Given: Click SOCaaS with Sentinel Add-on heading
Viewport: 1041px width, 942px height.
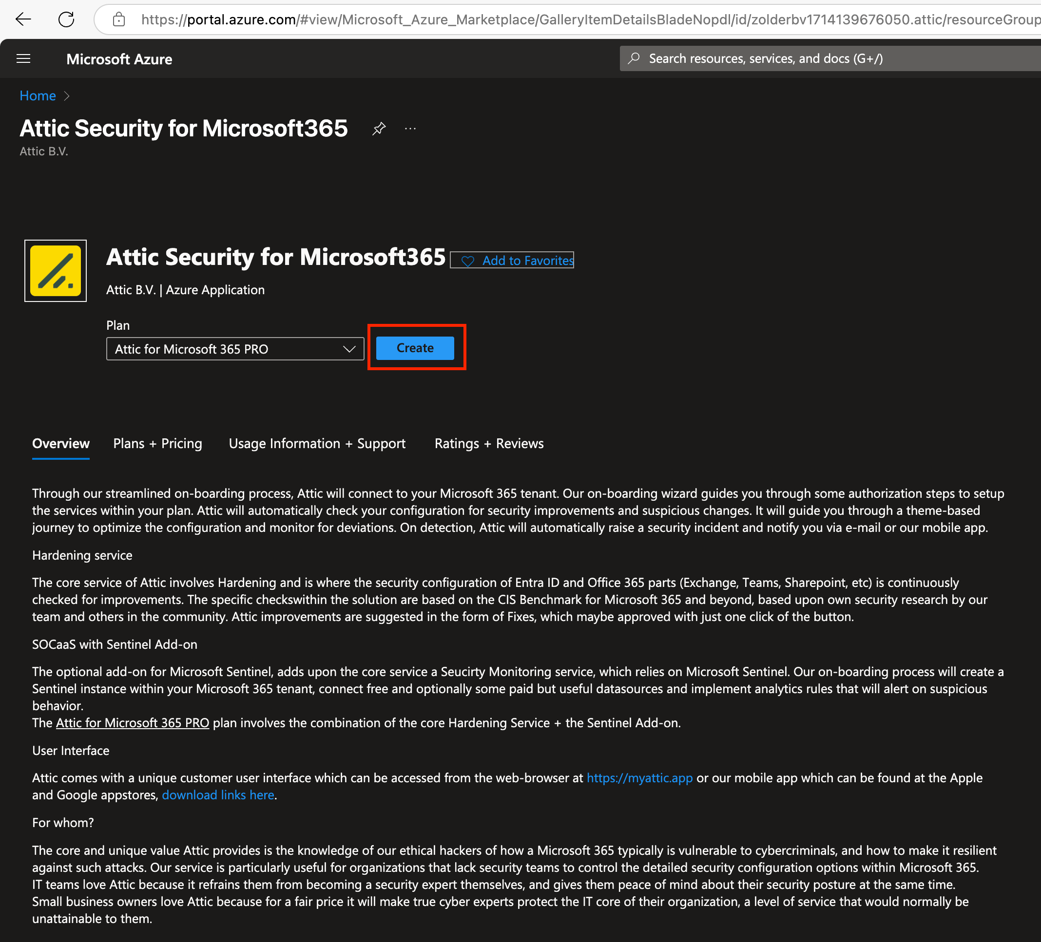Looking at the screenshot, I should pos(115,644).
